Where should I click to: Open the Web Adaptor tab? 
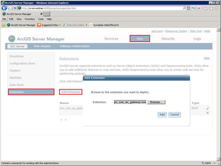coord(42,46)
